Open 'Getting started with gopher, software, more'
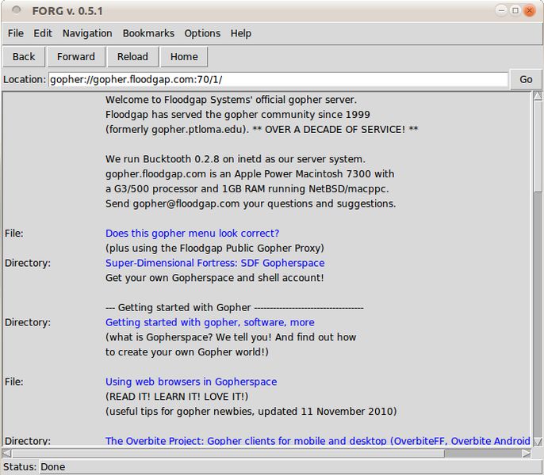The width and height of the screenshot is (544, 475). [210, 322]
